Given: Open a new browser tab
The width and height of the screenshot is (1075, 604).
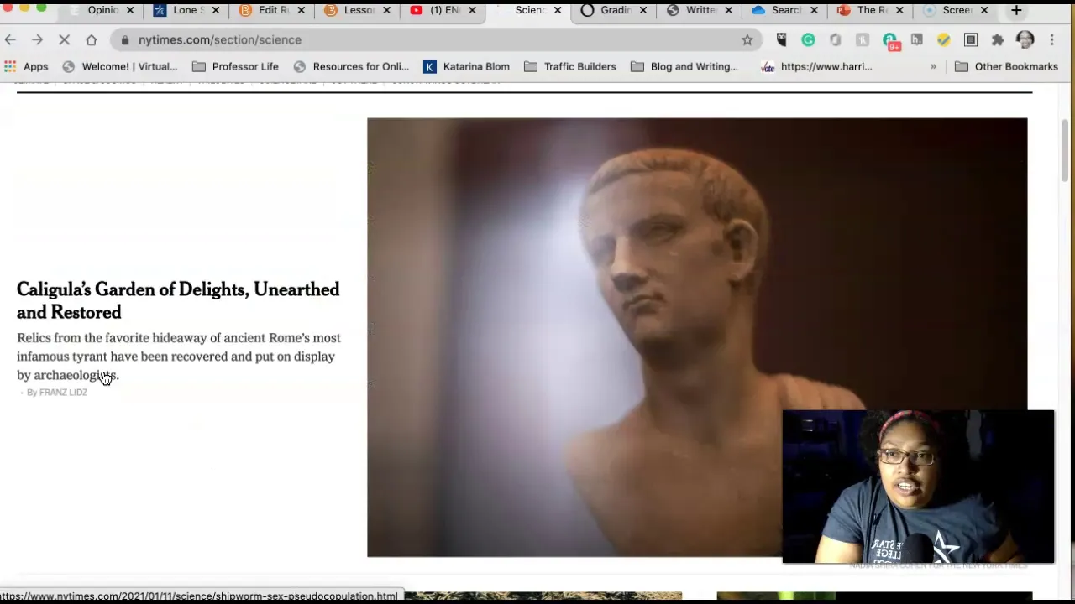Looking at the screenshot, I should (x=1016, y=10).
